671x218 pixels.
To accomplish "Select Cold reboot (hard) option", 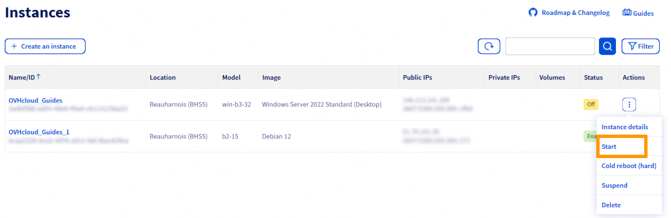I will [629, 166].
